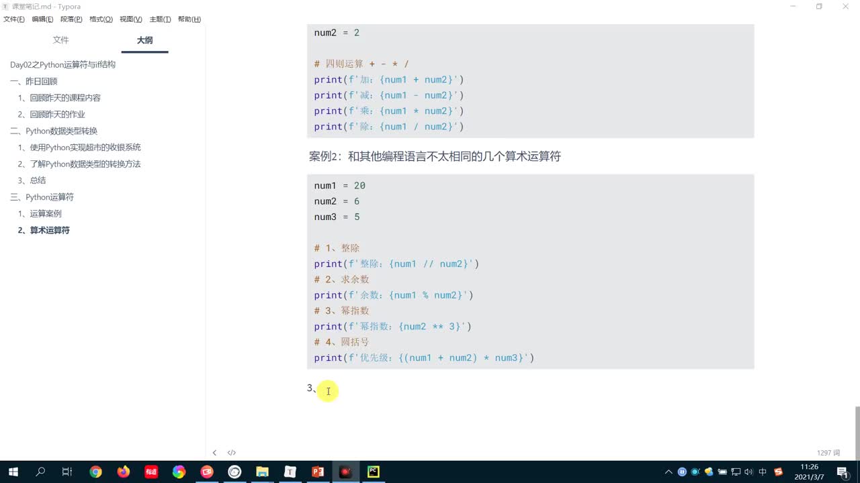This screenshot has width=860, height=483.
Task: Open the red 有道 app on the taskbar
Action: [151, 472]
